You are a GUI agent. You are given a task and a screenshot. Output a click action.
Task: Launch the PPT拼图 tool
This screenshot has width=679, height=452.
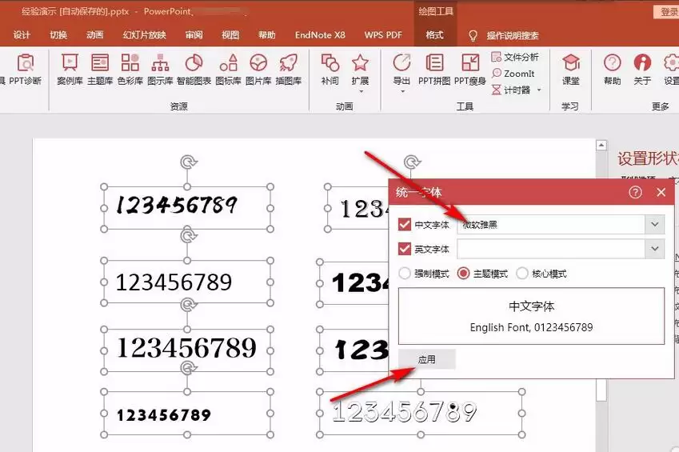coord(435,69)
